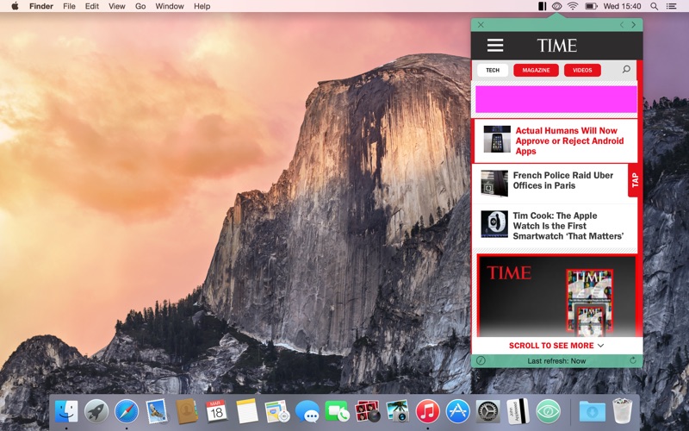Open the Go menu
Screen dimensions: 689x431
[140, 6]
